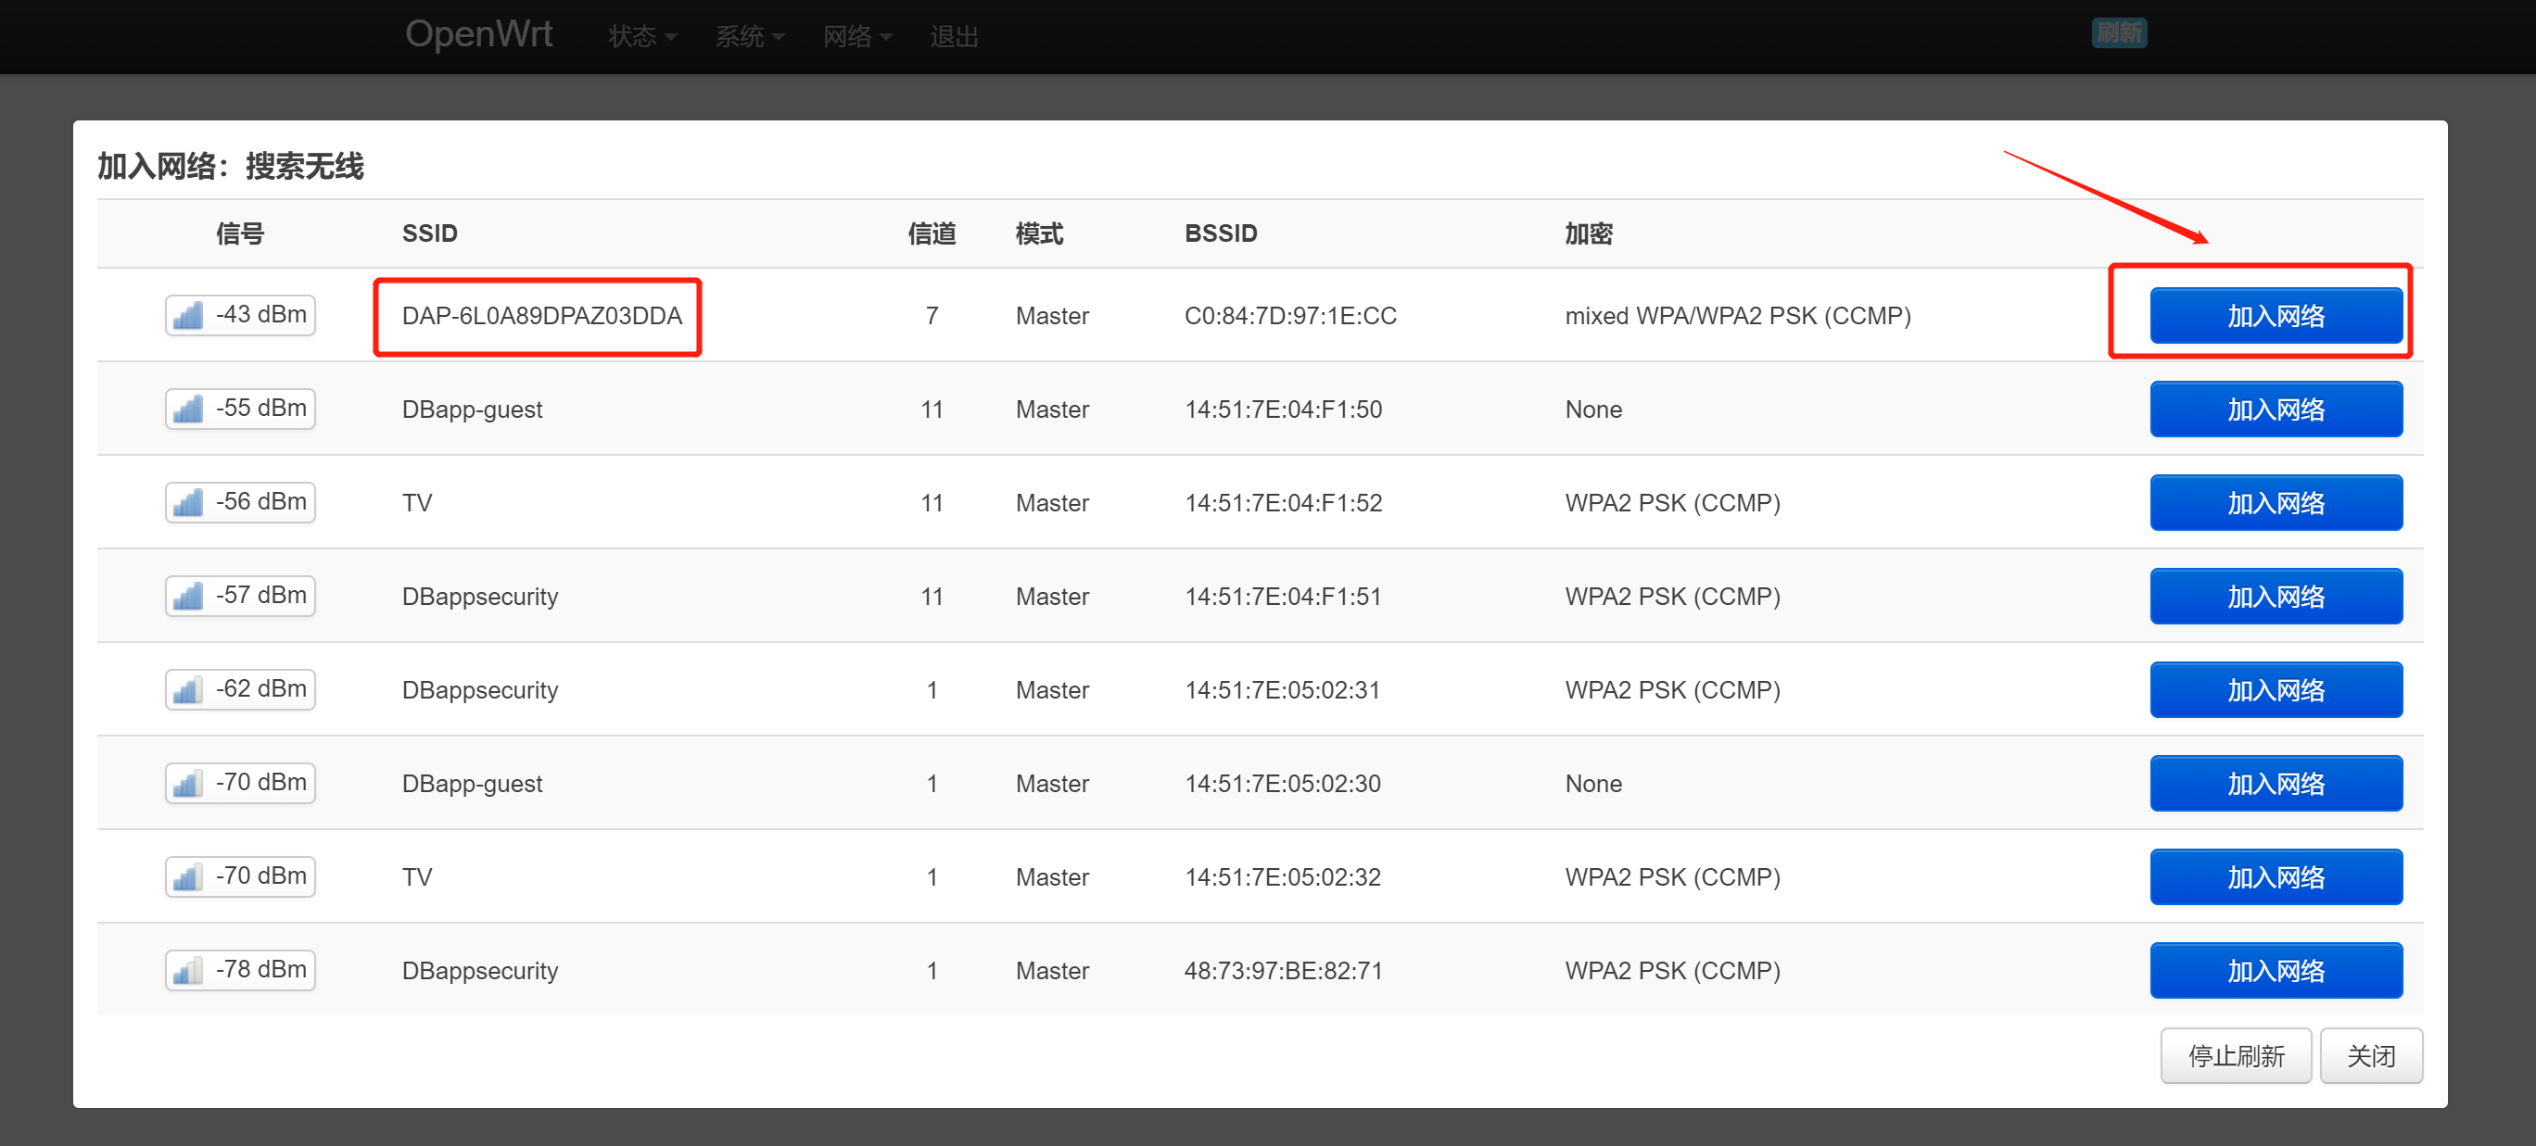Join the DAP-6L0A89DPAZ03DDA network
The width and height of the screenshot is (2536, 1146).
pyautogui.click(x=2276, y=316)
